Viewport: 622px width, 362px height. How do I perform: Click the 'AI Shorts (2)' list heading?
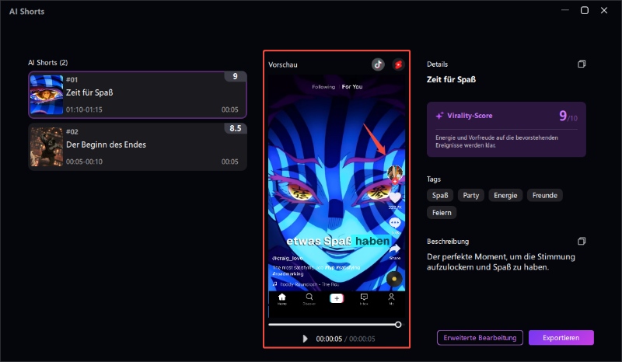click(x=47, y=63)
